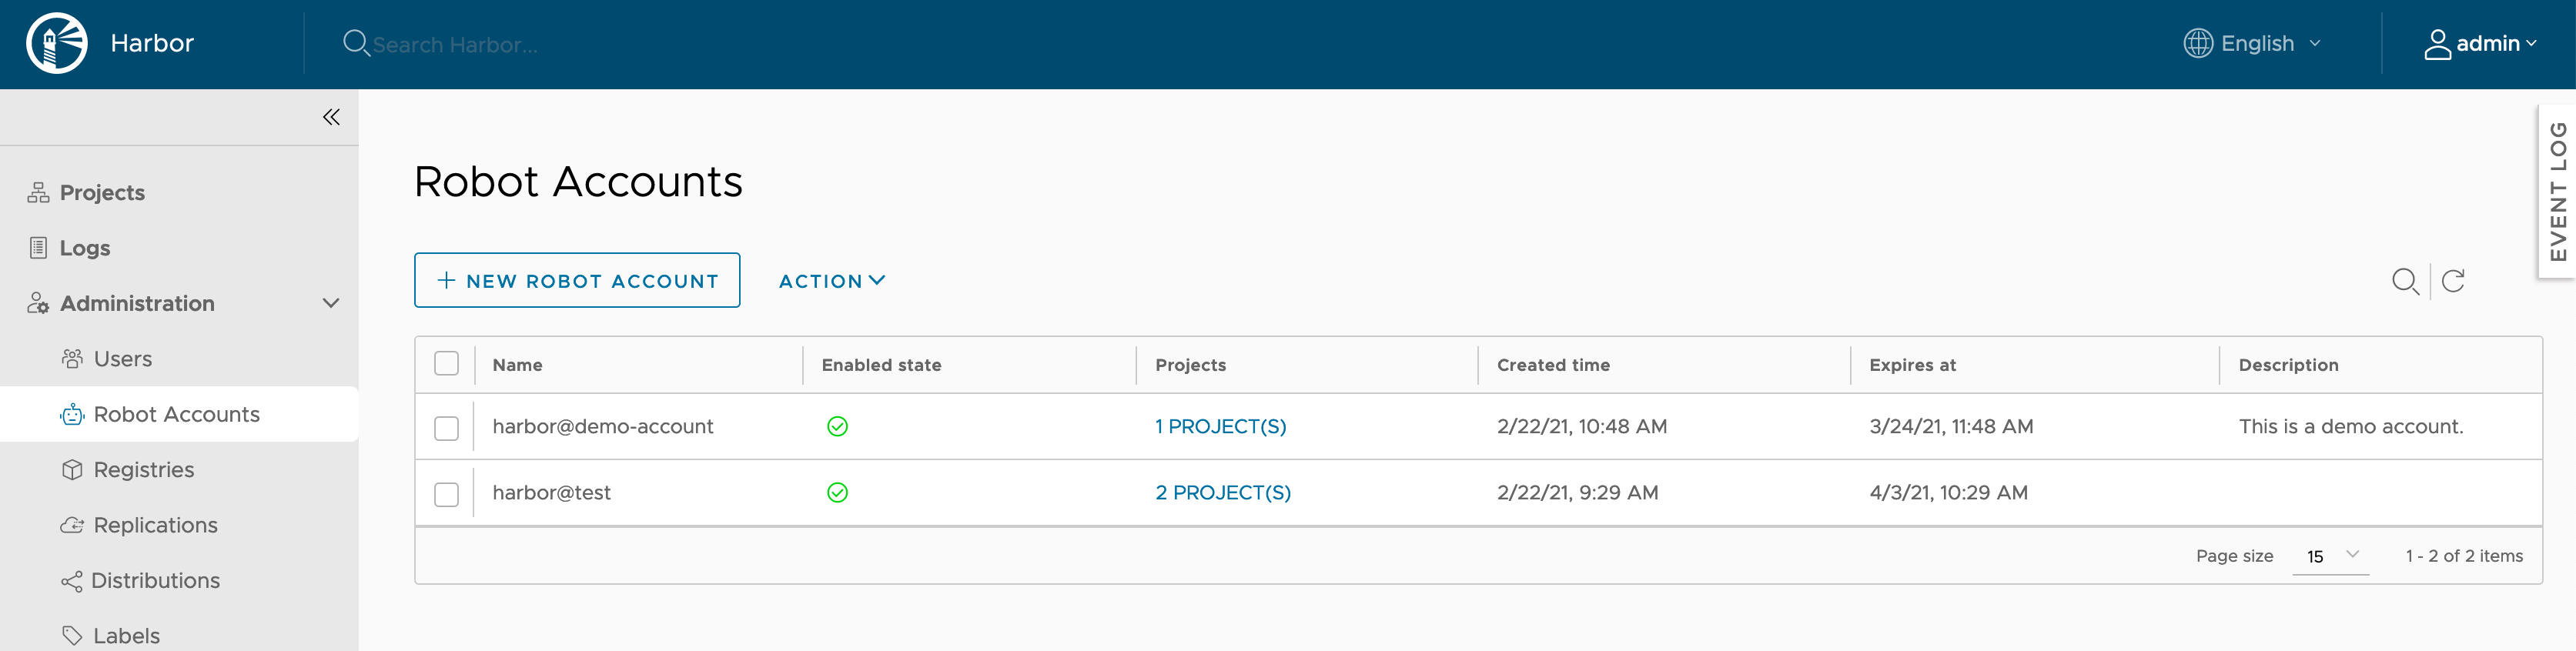
Task: Click enabled checkmark icon for harbor@test
Action: pyautogui.click(x=837, y=493)
